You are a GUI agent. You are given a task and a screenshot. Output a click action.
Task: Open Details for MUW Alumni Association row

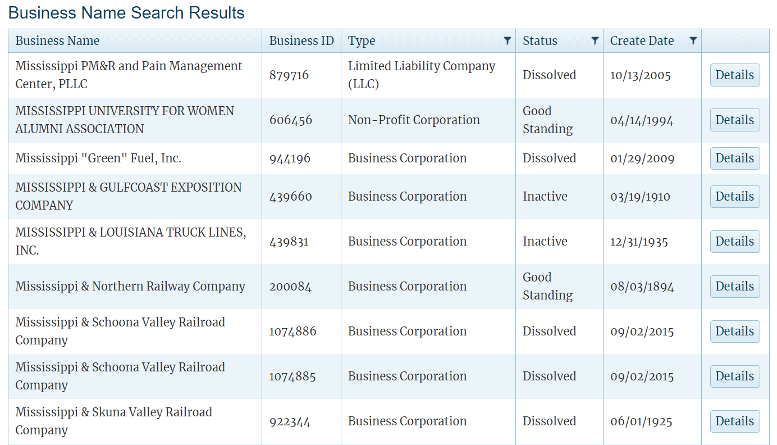(x=734, y=120)
